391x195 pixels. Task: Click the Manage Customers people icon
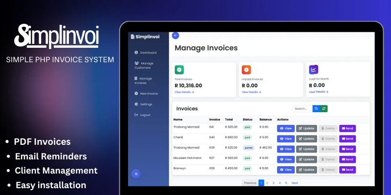coord(137,63)
